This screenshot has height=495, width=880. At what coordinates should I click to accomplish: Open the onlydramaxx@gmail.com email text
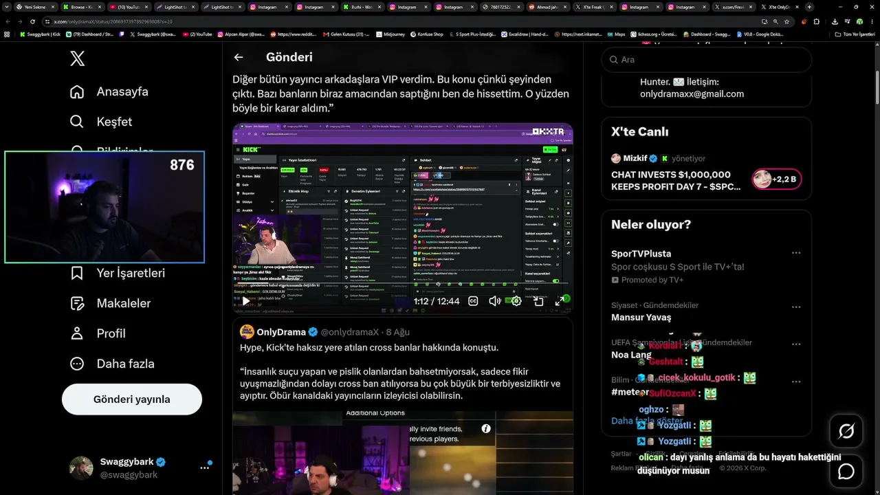(x=692, y=93)
